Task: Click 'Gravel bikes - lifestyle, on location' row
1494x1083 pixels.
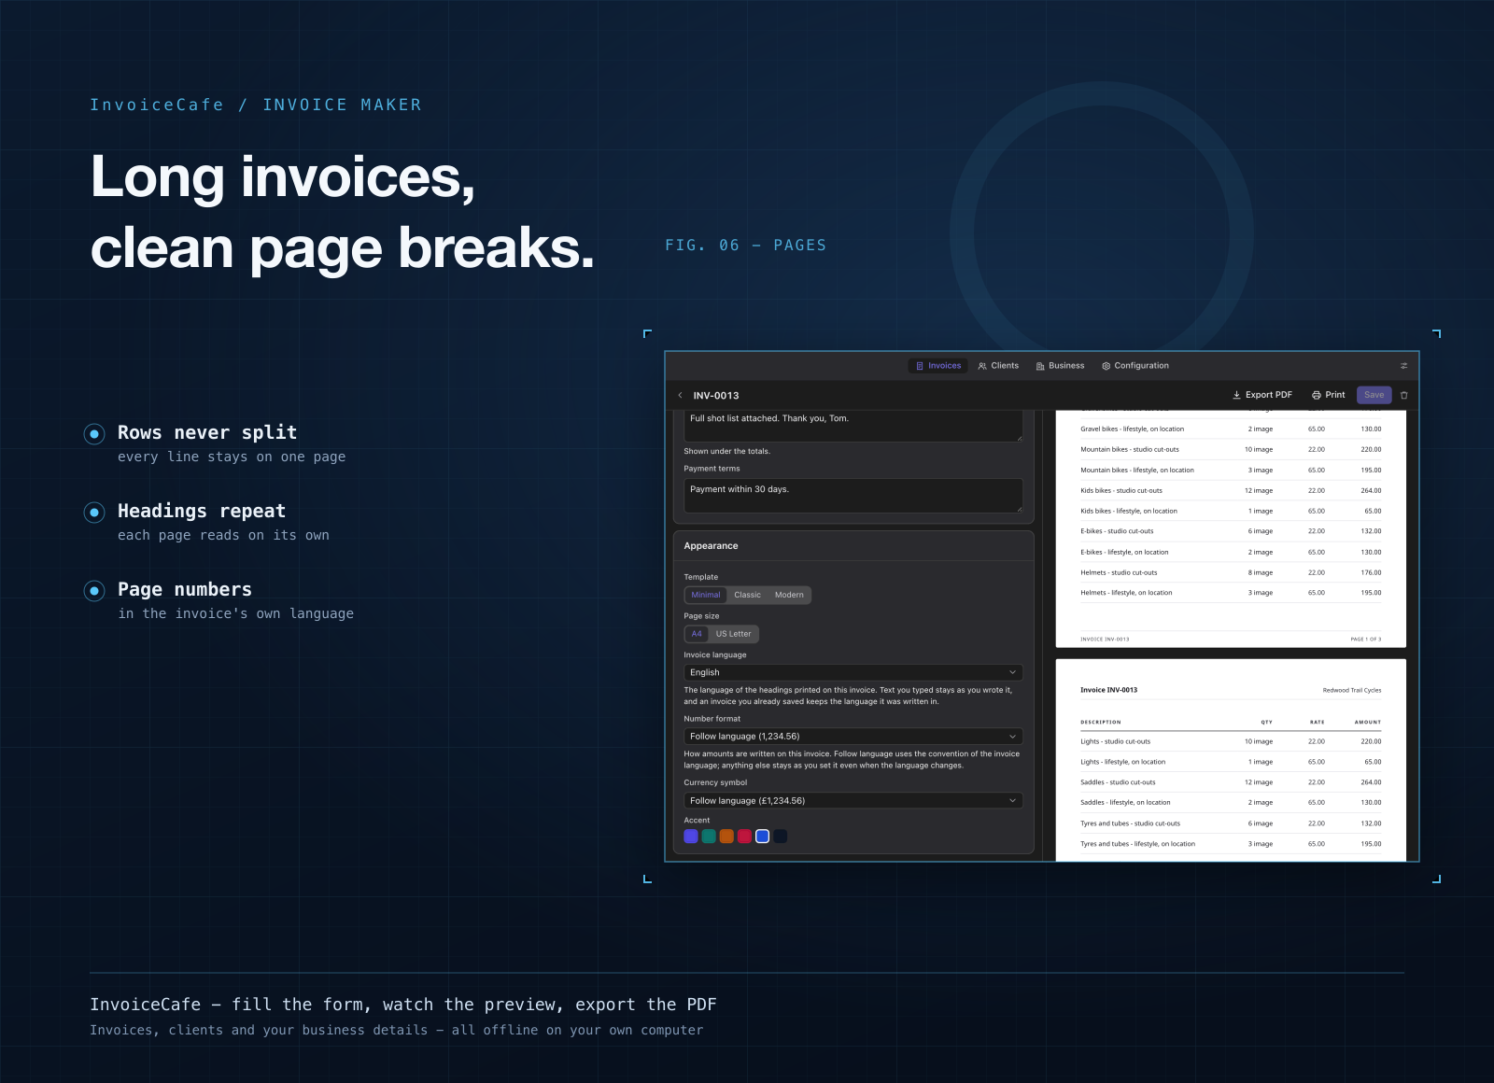Action: pos(1231,429)
